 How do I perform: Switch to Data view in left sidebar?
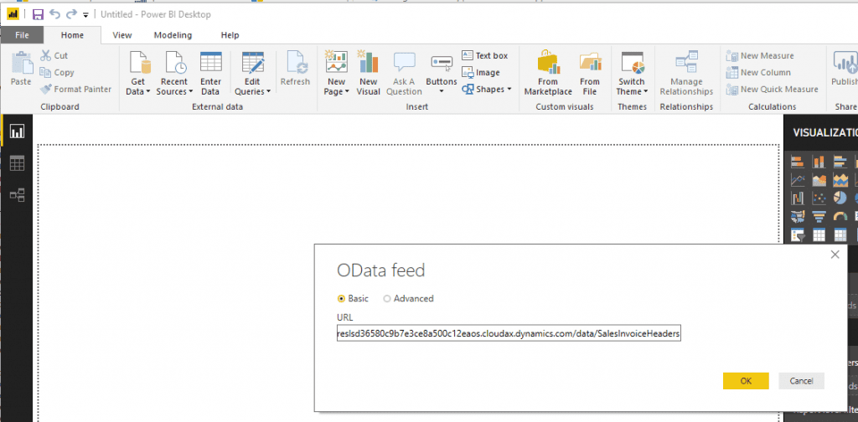click(17, 163)
